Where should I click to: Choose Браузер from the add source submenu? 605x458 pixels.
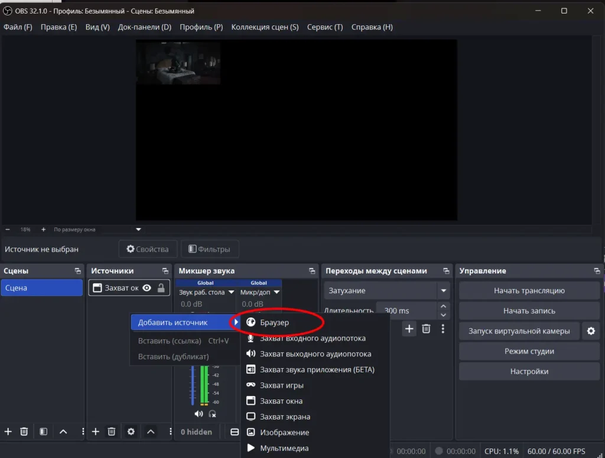[274, 323]
